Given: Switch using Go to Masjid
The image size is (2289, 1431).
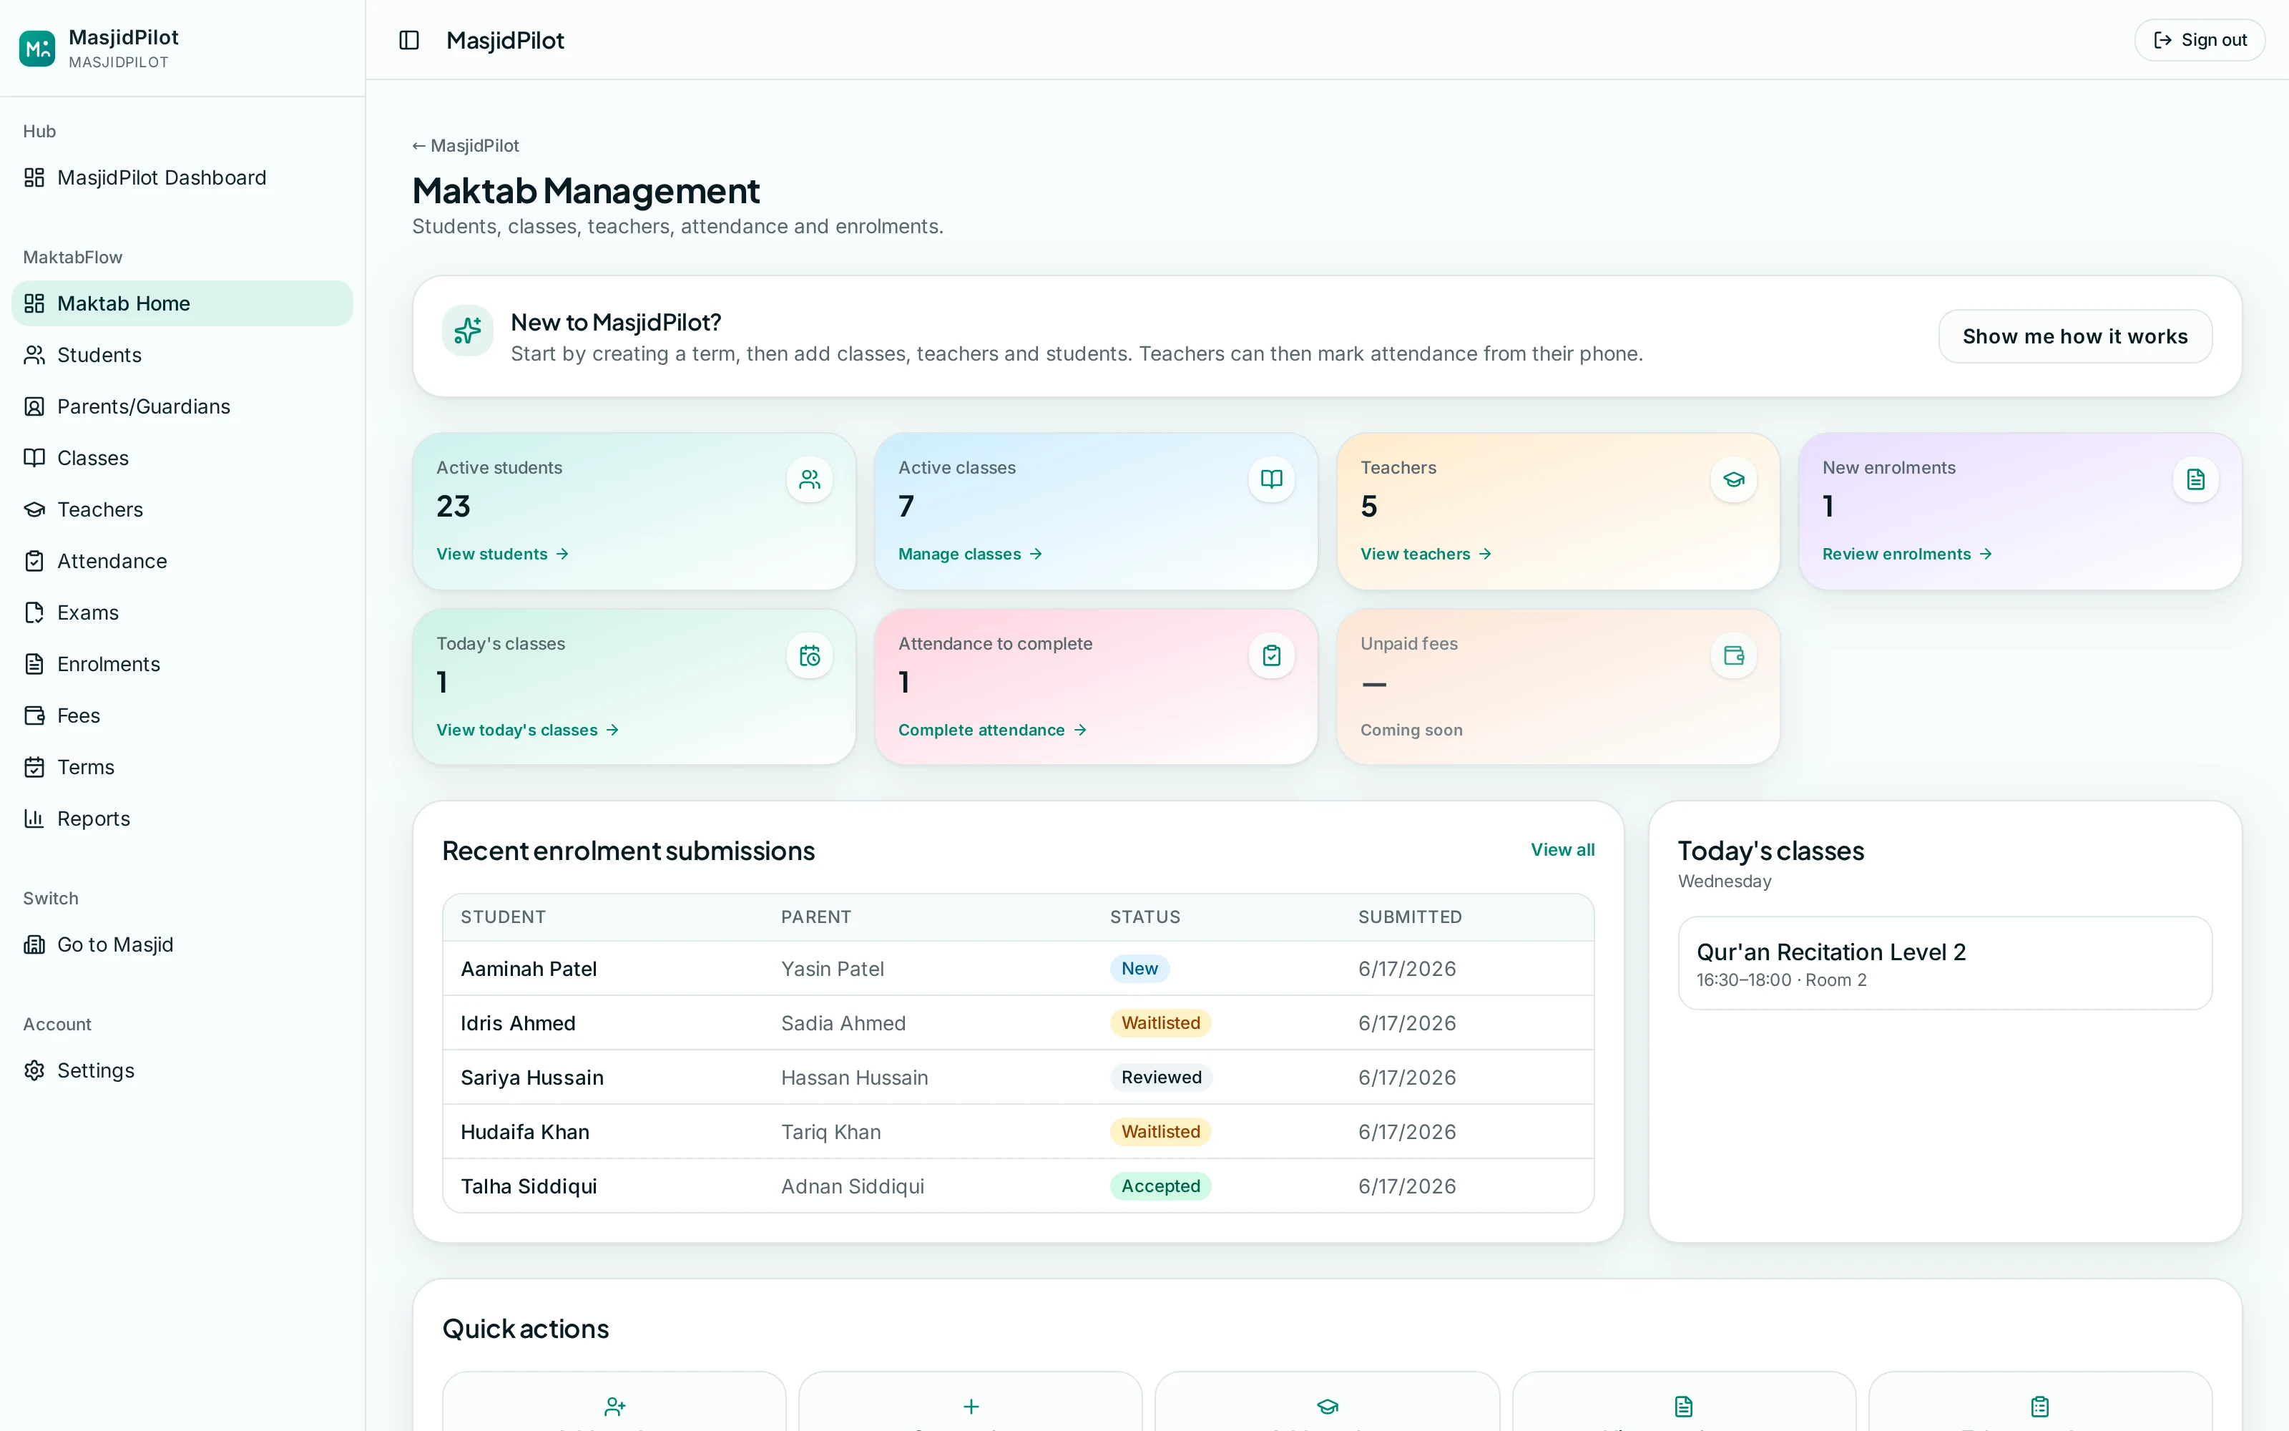Looking at the screenshot, I should [182, 944].
